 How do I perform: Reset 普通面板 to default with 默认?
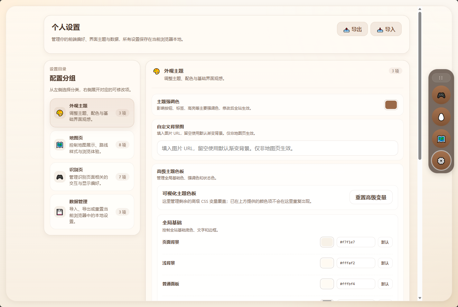point(385,284)
